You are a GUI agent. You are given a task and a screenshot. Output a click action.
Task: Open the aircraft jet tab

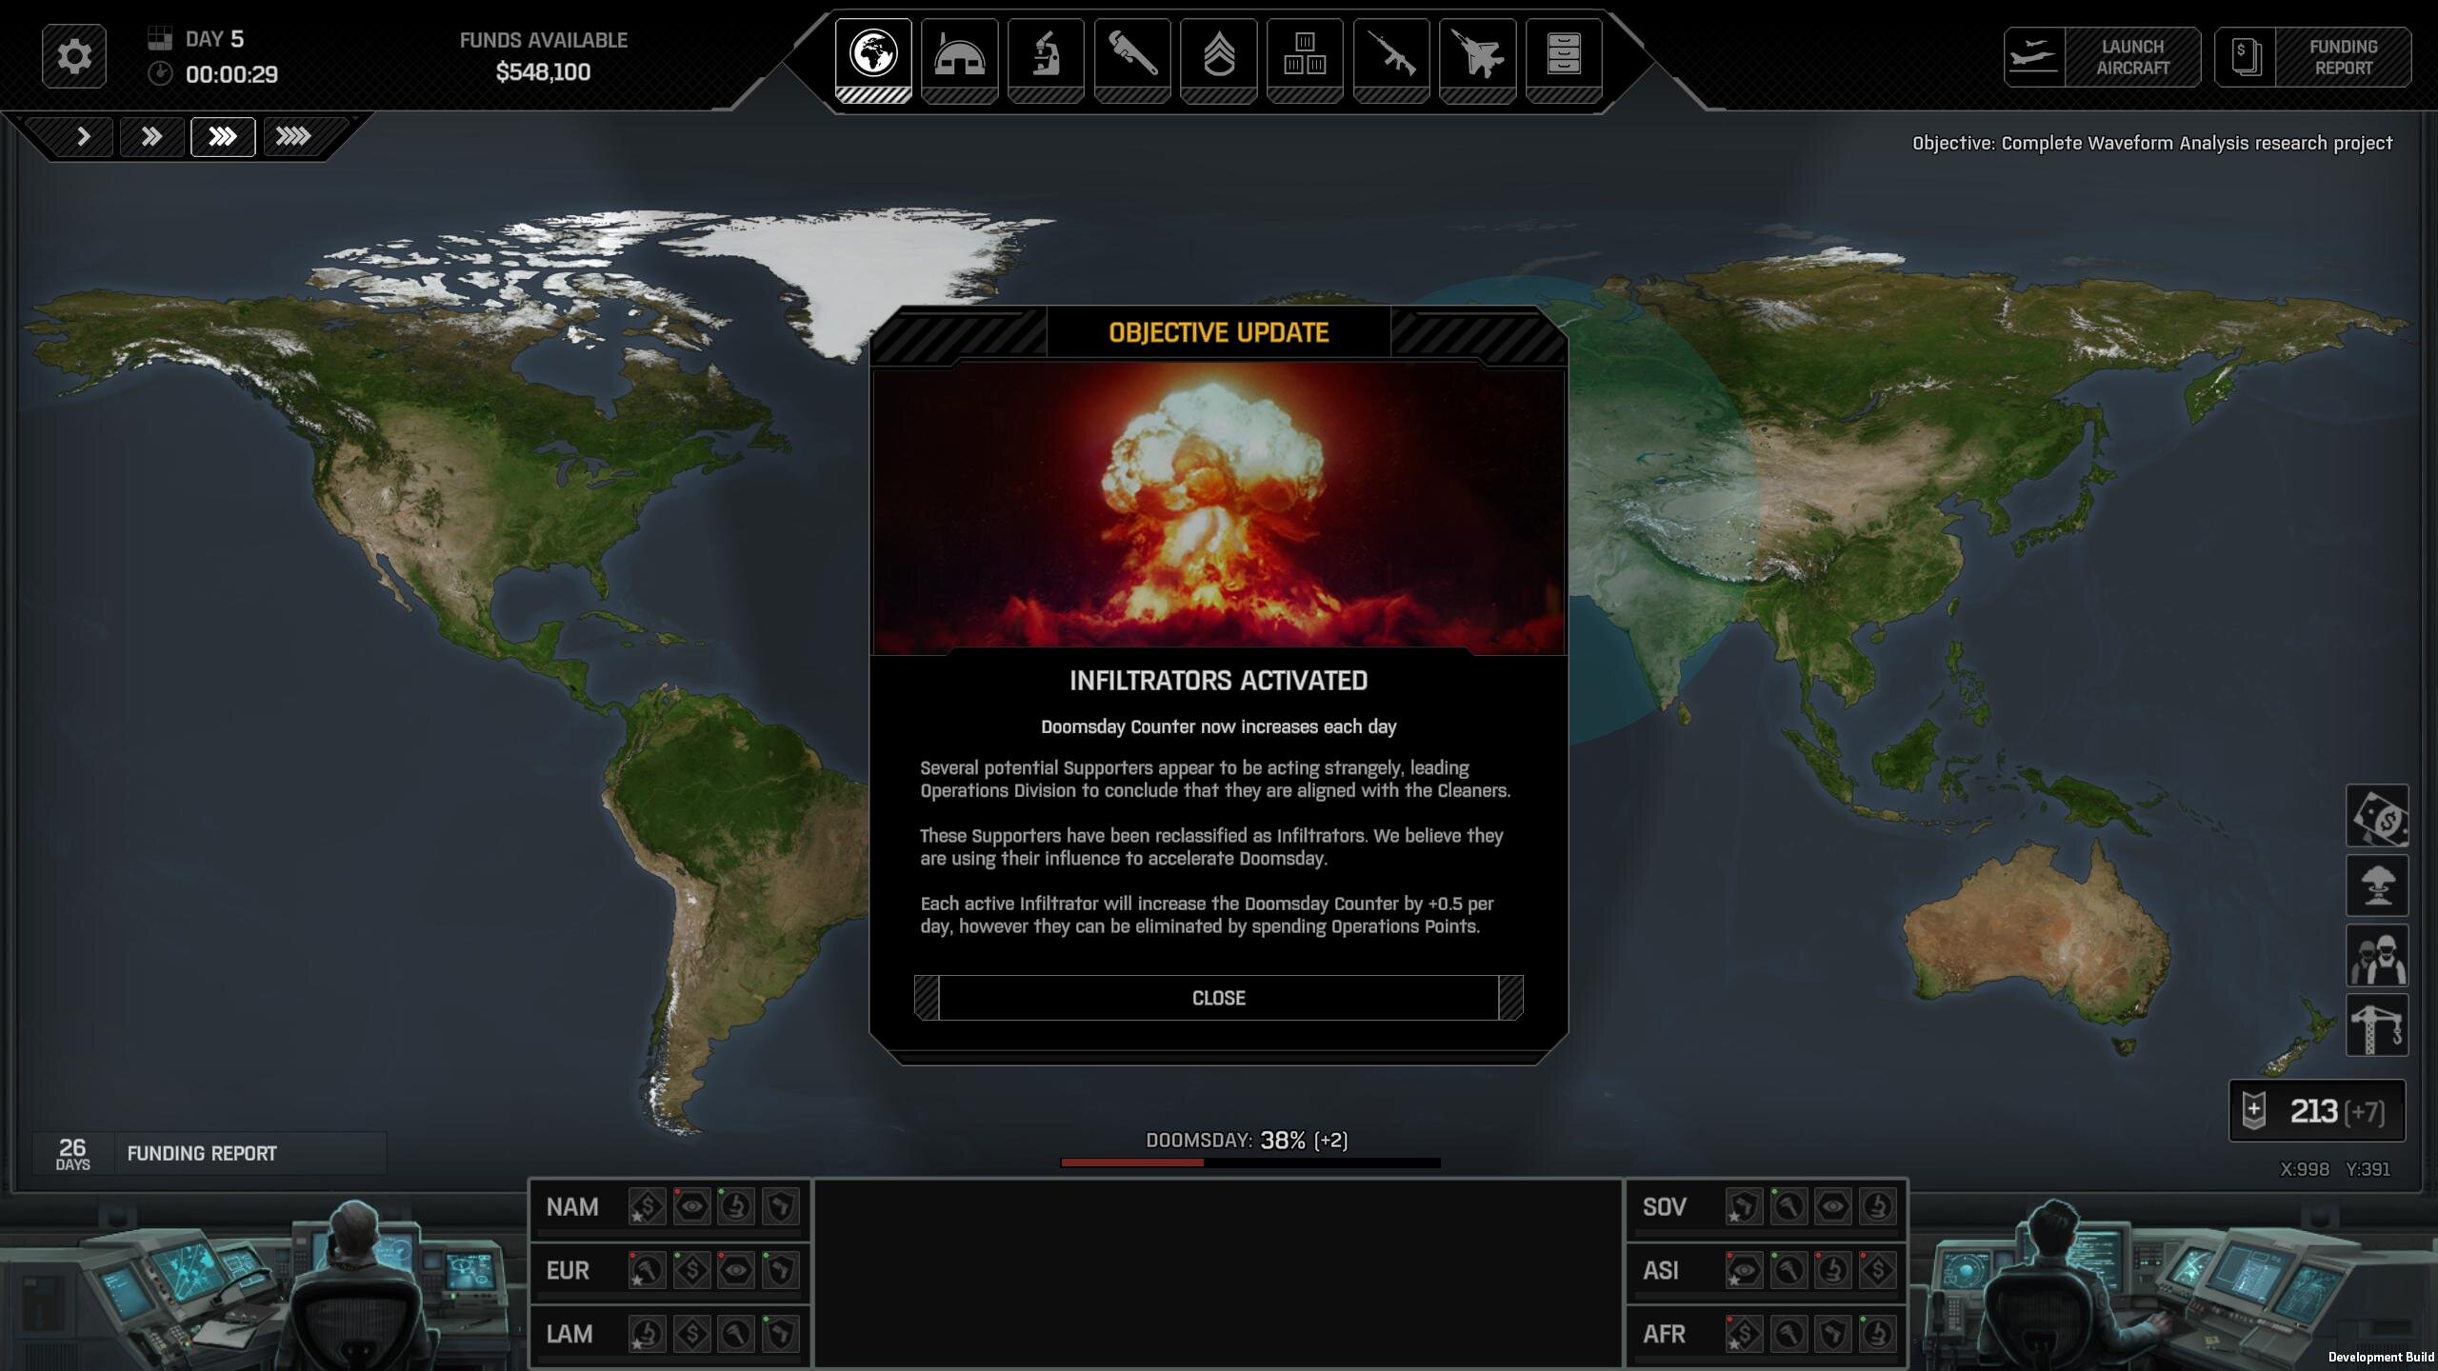tap(1477, 56)
